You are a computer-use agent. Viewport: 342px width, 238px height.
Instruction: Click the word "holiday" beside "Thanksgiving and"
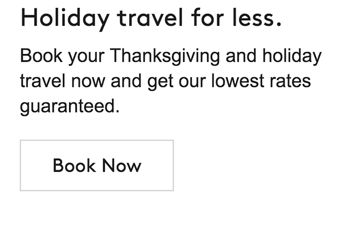point(294,56)
